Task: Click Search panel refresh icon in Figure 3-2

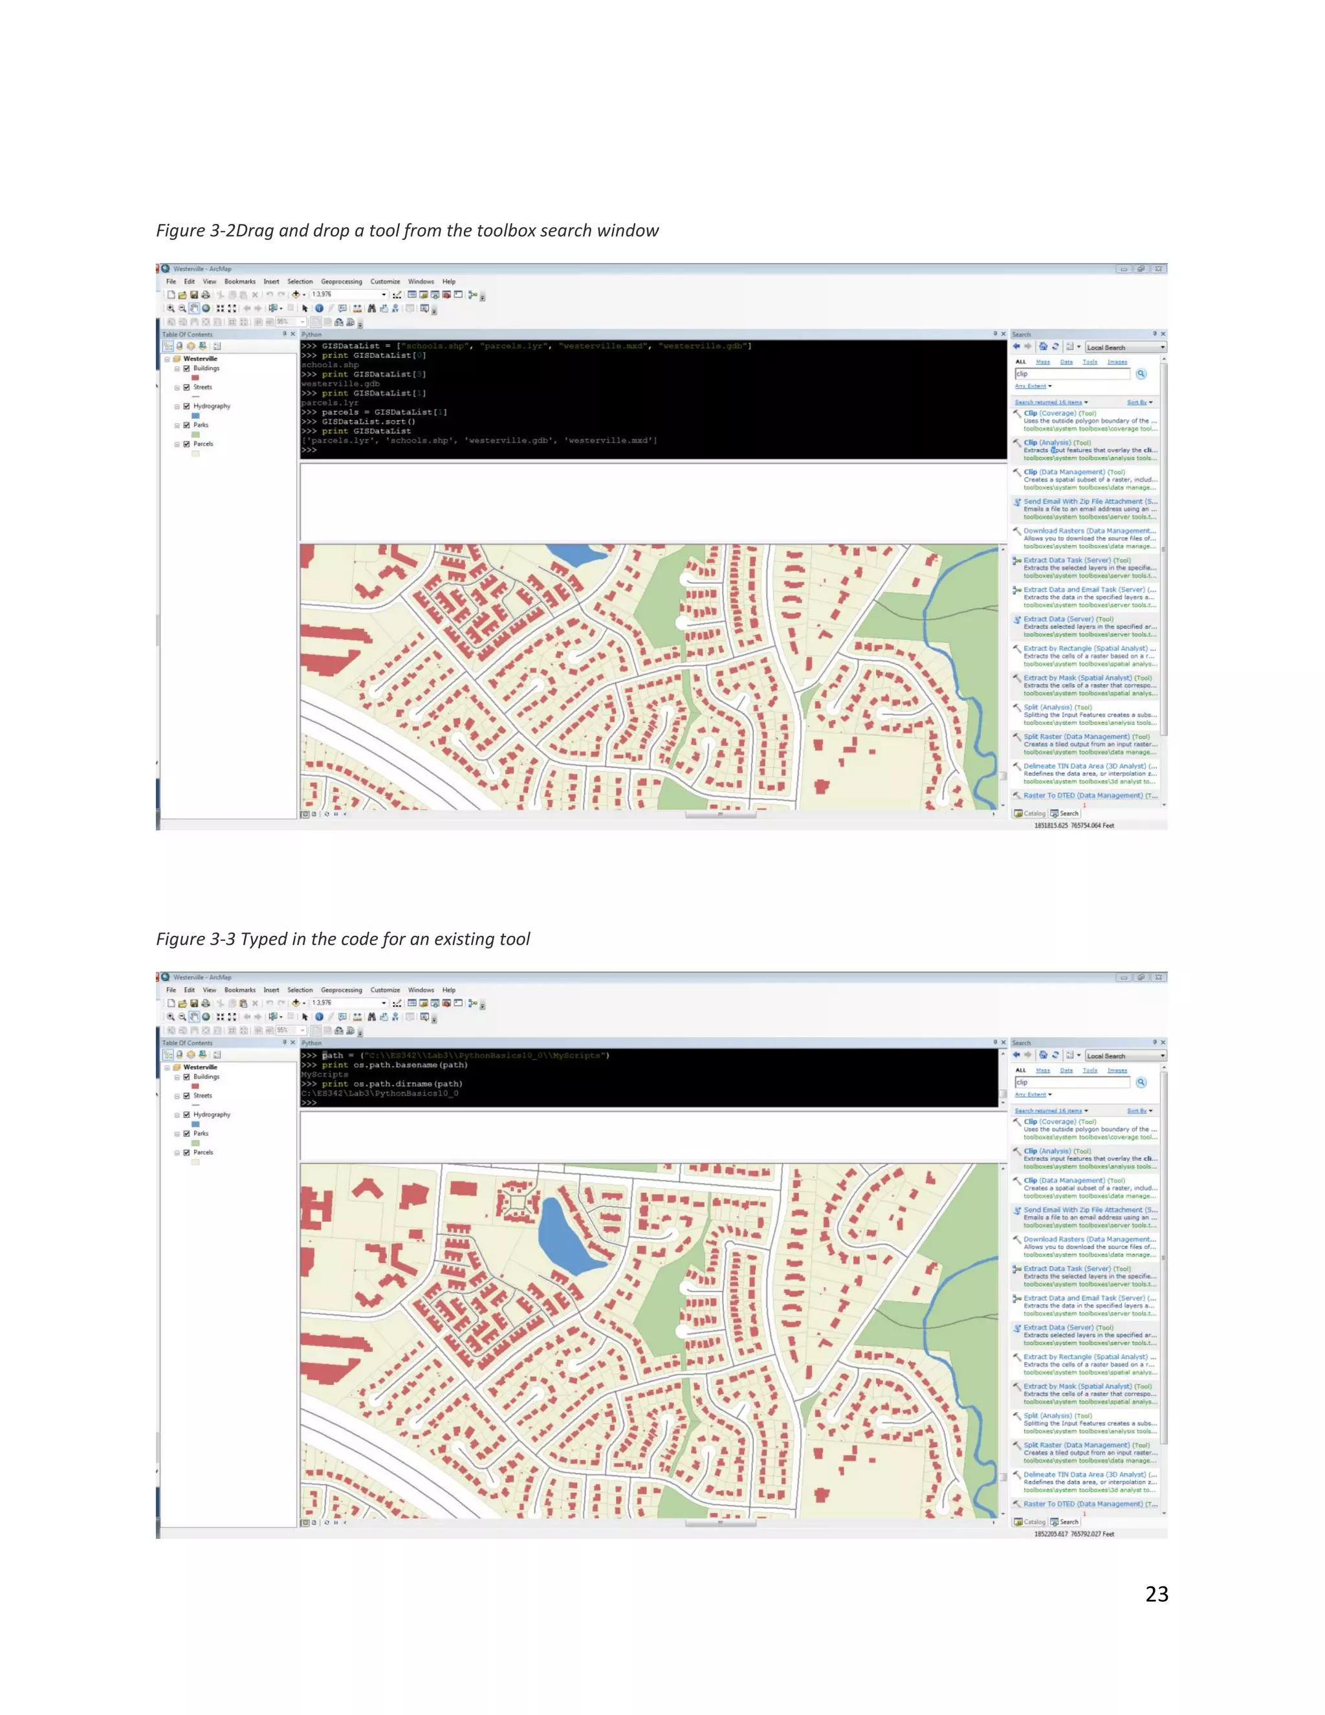Action: tap(1056, 346)
